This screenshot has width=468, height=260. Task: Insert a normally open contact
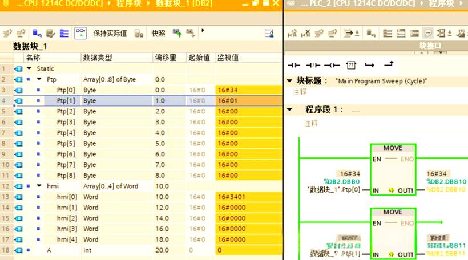[x=294, y=66]
